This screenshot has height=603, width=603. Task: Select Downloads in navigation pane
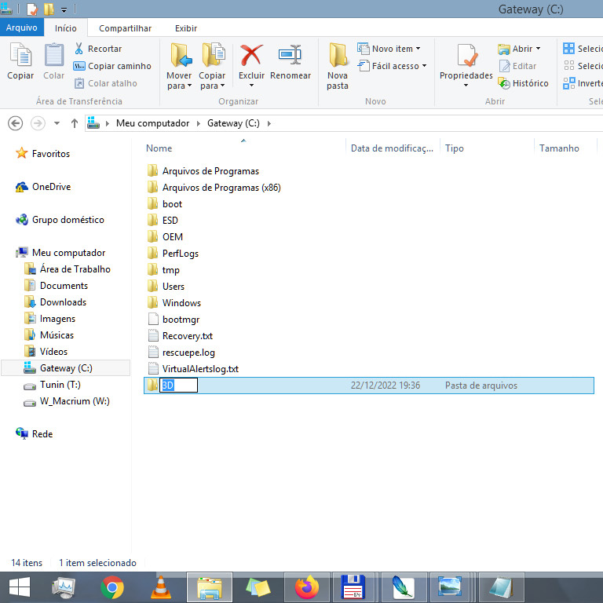point(63,302)
